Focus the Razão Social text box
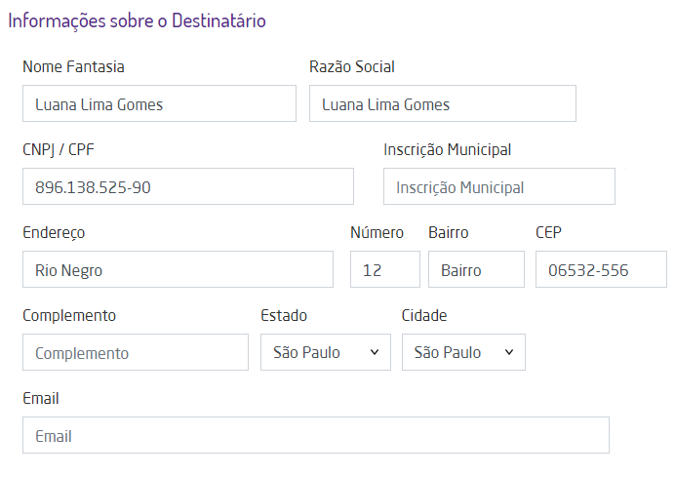675x477 pixels. [442, 103]
